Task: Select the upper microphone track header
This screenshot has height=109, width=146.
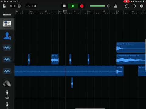Action: coord(7,94)
